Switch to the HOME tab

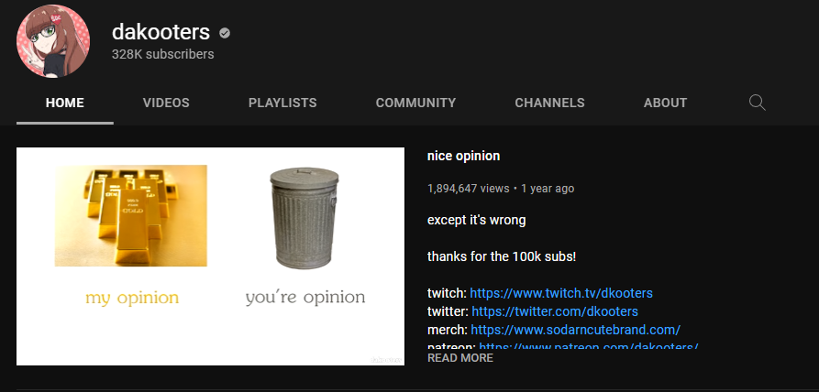point(65,103)
